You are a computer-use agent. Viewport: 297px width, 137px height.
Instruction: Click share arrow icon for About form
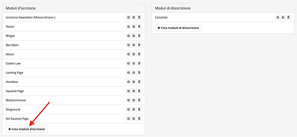coord(129,54)
